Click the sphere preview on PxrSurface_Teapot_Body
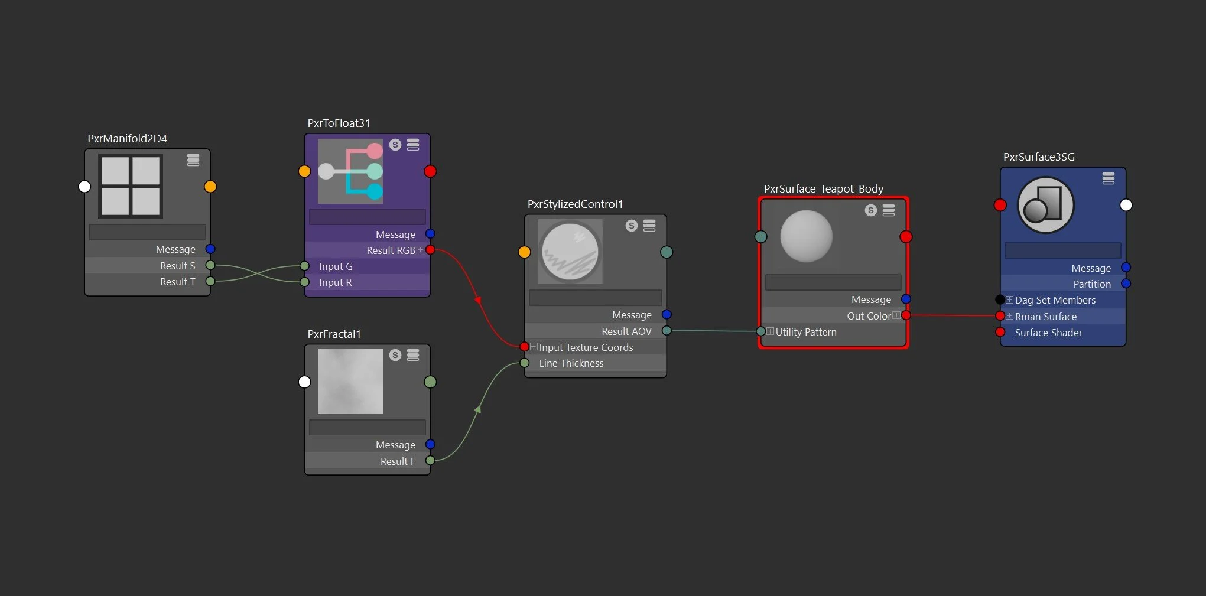 click(807, 236)
